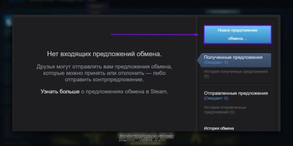
Task: Open 'История отправленных предложений (0)'
Action: pyautogui.click(x=225, y=110)
